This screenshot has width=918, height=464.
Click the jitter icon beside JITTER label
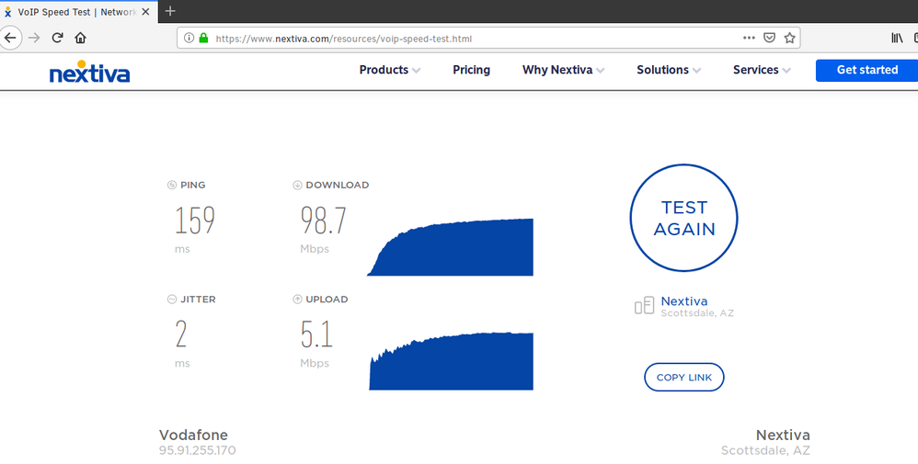click(171, 299)
